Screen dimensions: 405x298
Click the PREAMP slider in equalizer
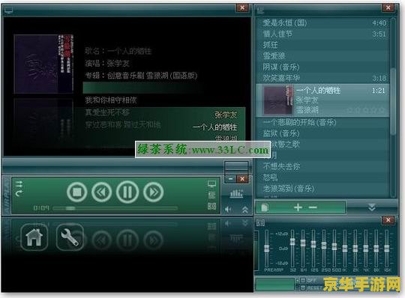tap(266, 249)
